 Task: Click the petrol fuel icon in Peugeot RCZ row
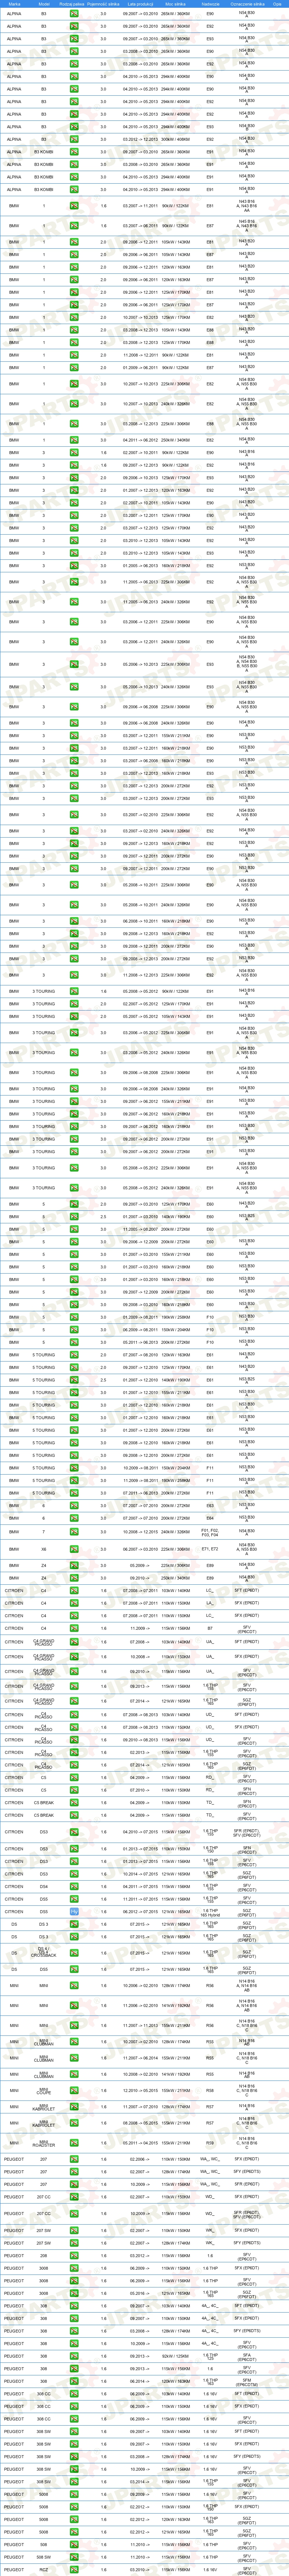click(x=74, y=2570)
